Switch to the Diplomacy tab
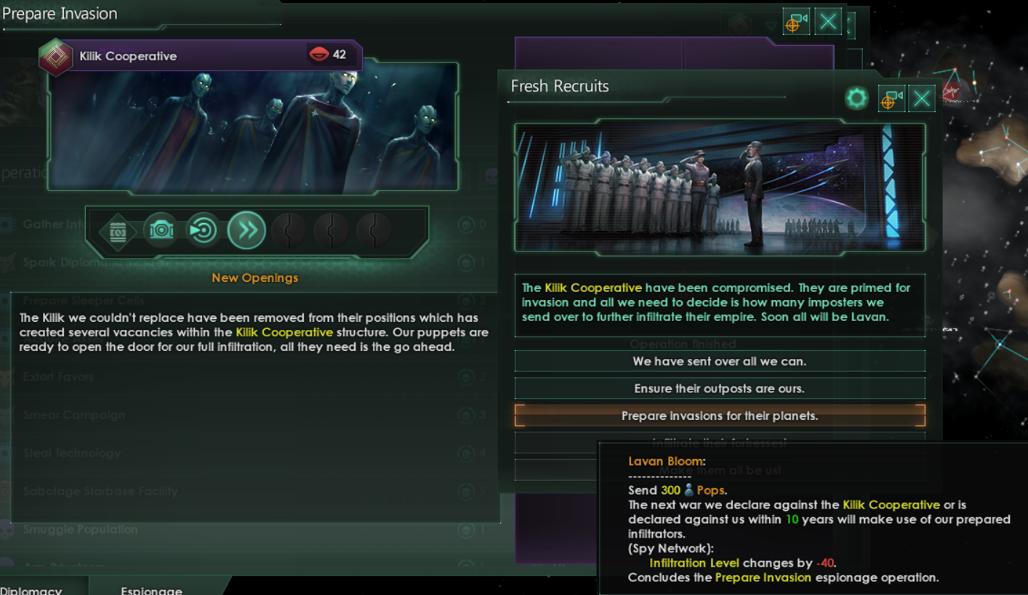Viewport: 1028px width, 595px height. (32, 590)
